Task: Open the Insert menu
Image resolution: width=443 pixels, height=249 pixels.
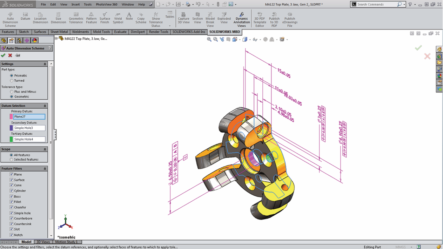Action: [x=75, y=5]
